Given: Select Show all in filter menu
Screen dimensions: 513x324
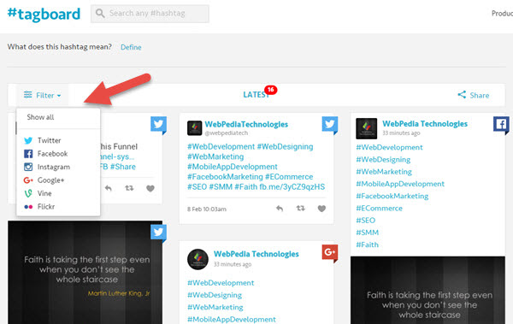Looking at the screenshot, I should pos(40,117).
